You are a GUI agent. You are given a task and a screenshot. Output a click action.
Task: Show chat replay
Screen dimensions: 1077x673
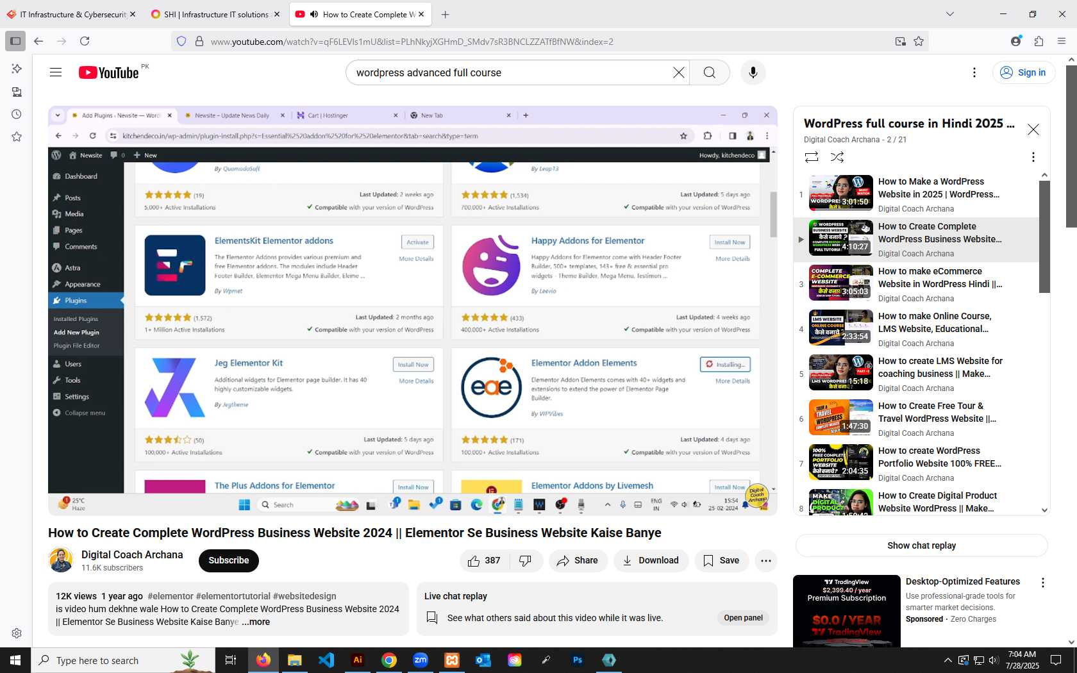(x=922, y=545)
